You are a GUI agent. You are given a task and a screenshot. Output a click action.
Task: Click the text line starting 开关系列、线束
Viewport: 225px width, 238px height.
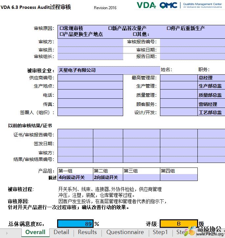point(110,189)
